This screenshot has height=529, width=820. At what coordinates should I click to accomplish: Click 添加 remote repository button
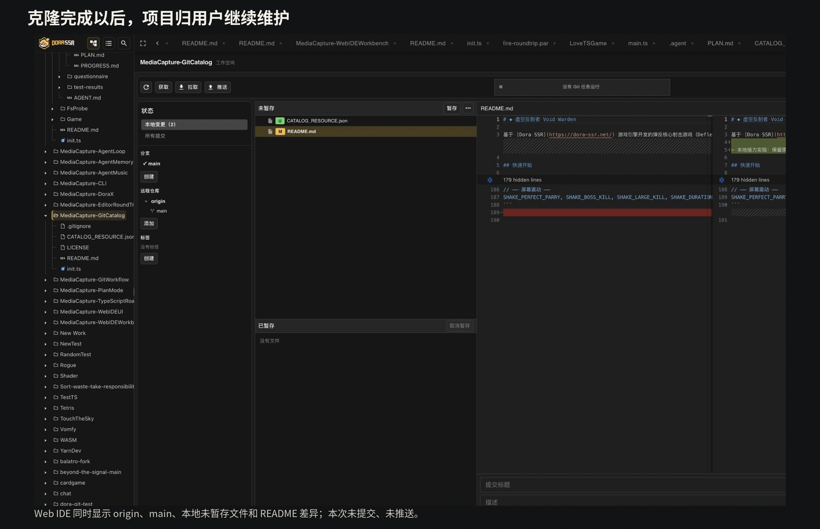(x=149, y=224)
